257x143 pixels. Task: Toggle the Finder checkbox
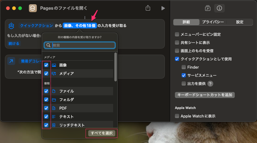point(183,67)
